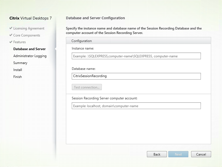Choose the Install step in sidebar
This screenshot has height=167, width=222.
(x=18, y=70)
